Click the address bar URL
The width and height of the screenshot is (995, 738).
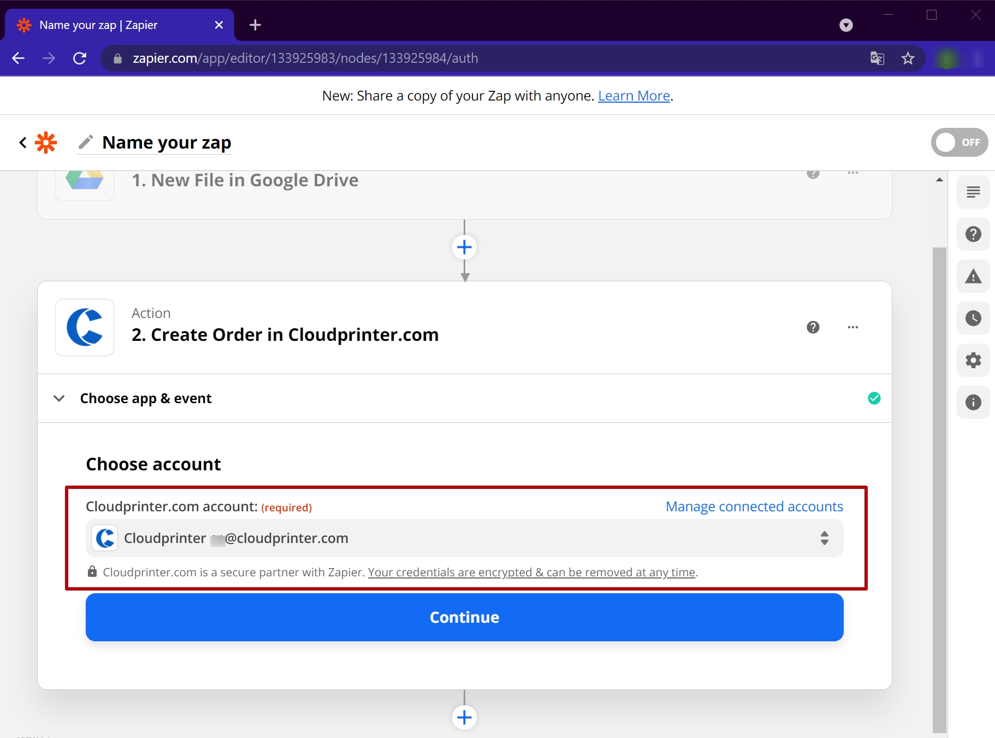[x=305, y=58]
